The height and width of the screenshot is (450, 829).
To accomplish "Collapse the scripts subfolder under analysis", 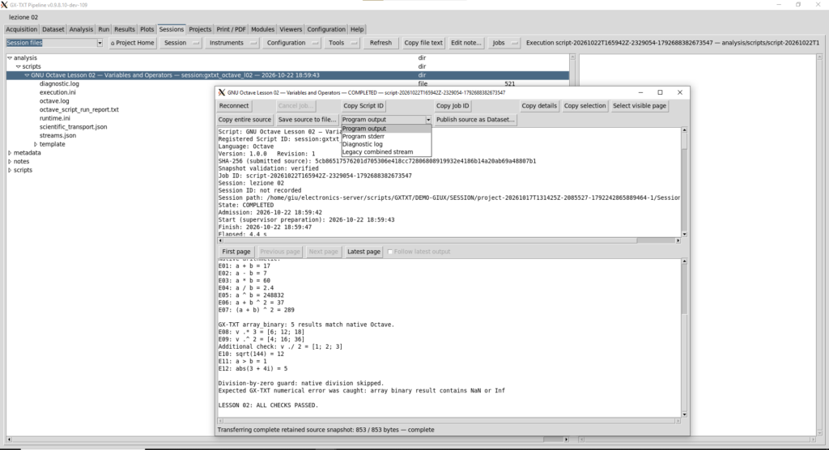I will tap(18, 66).
